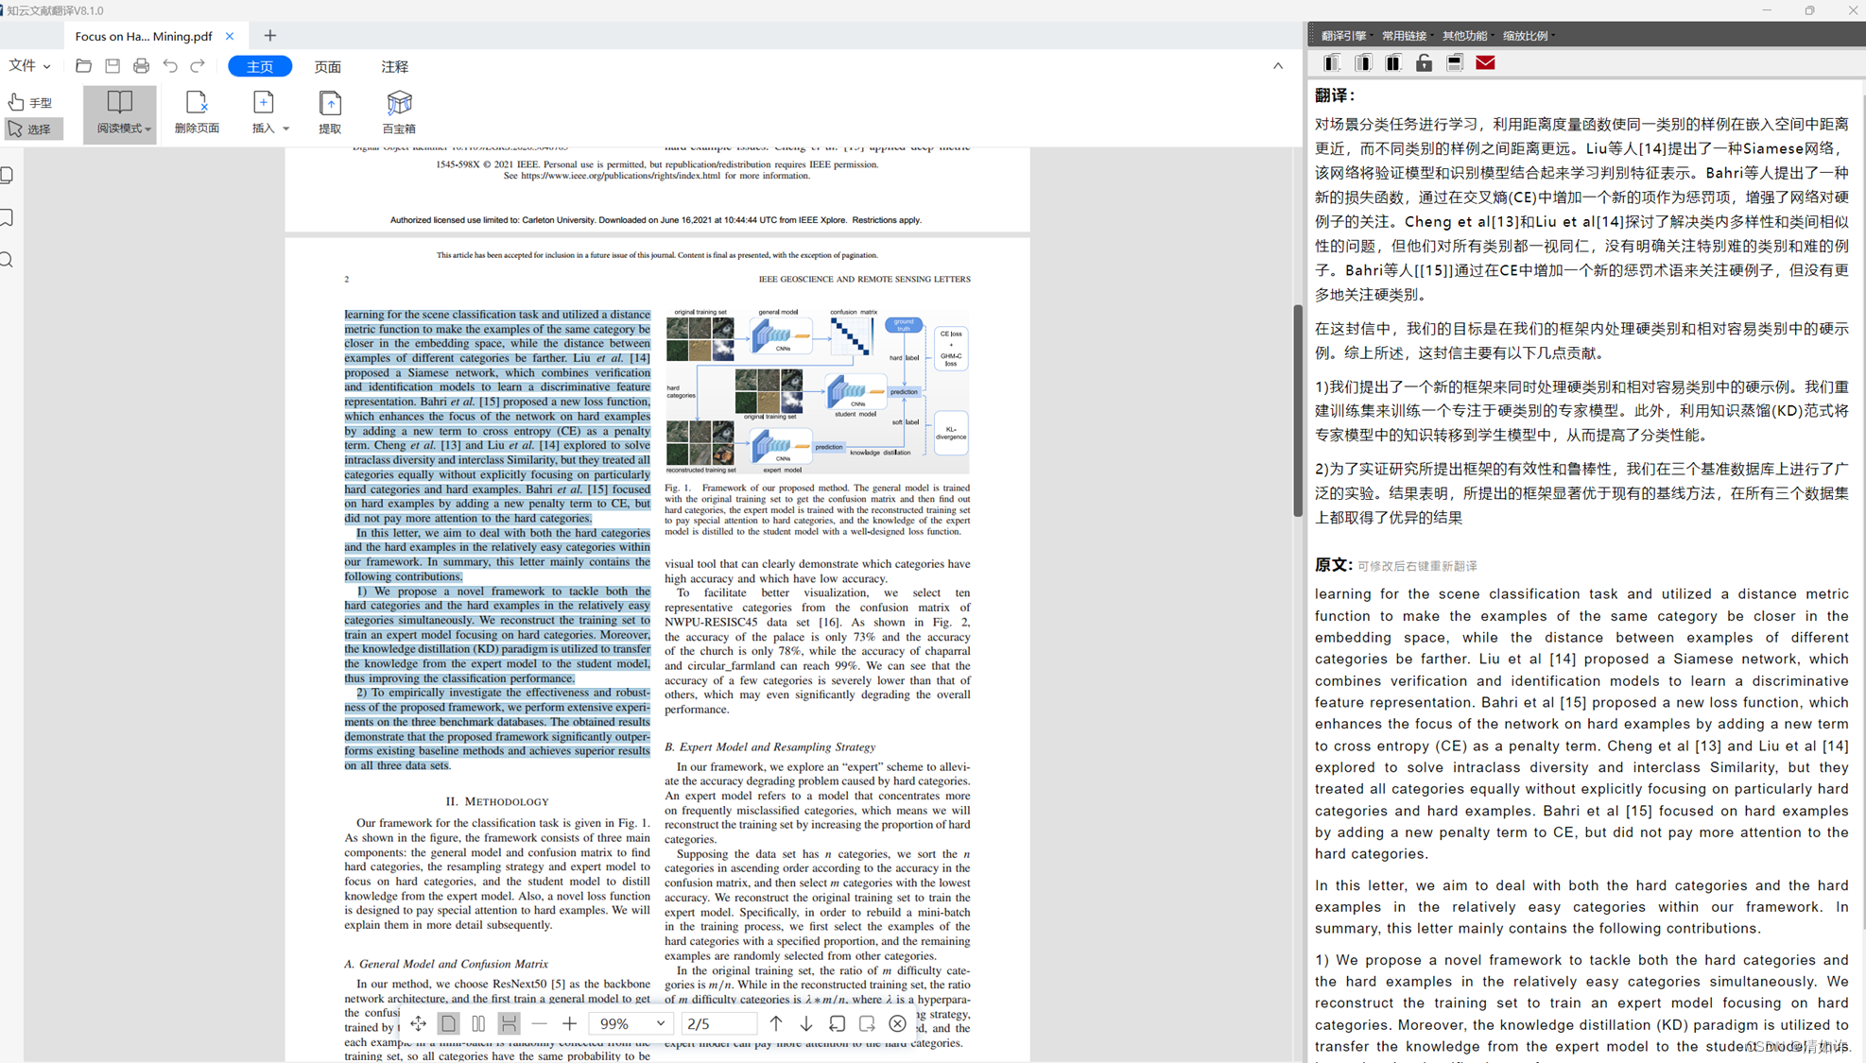1866x1063 pixels.
Task: Expand the 翻译引擎 translation engine menu
Action: pyautogui.click(x=1344, y=36)
